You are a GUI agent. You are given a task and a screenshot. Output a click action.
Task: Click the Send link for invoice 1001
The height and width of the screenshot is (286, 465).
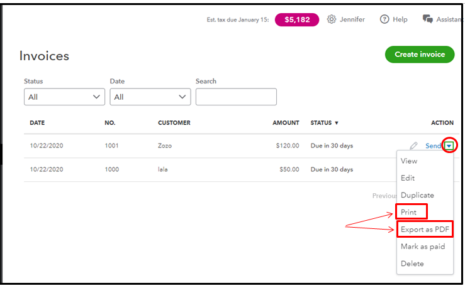(433, 146)
